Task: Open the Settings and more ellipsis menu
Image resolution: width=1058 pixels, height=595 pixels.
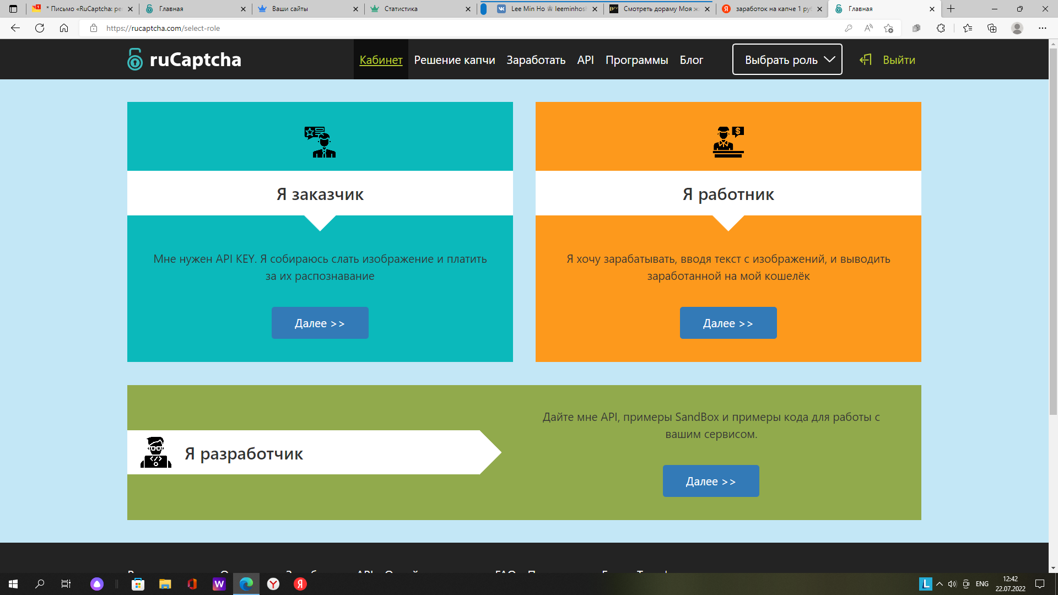Action: tap(1043, 28)
